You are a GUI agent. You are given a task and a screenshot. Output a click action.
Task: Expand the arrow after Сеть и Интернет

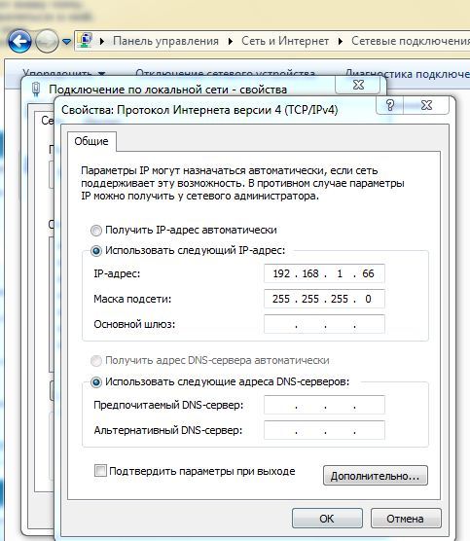[341, 42]
